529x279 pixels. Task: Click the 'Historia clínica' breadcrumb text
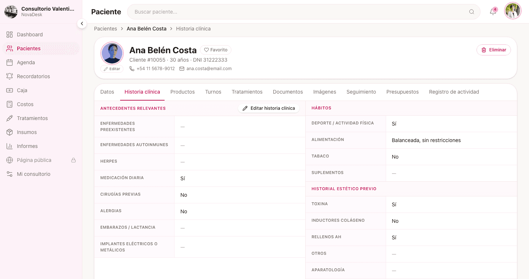(x=193, y=29)
